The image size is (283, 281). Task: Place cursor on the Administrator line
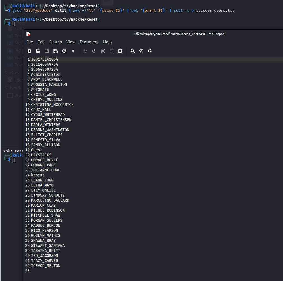point(45,74)
